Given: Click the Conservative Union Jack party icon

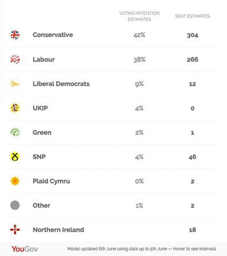Looking at the screenshot, I should 15,35.
